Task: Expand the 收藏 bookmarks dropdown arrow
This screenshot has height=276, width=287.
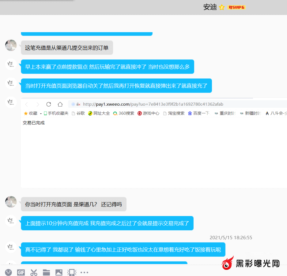Action: point(41,114)
